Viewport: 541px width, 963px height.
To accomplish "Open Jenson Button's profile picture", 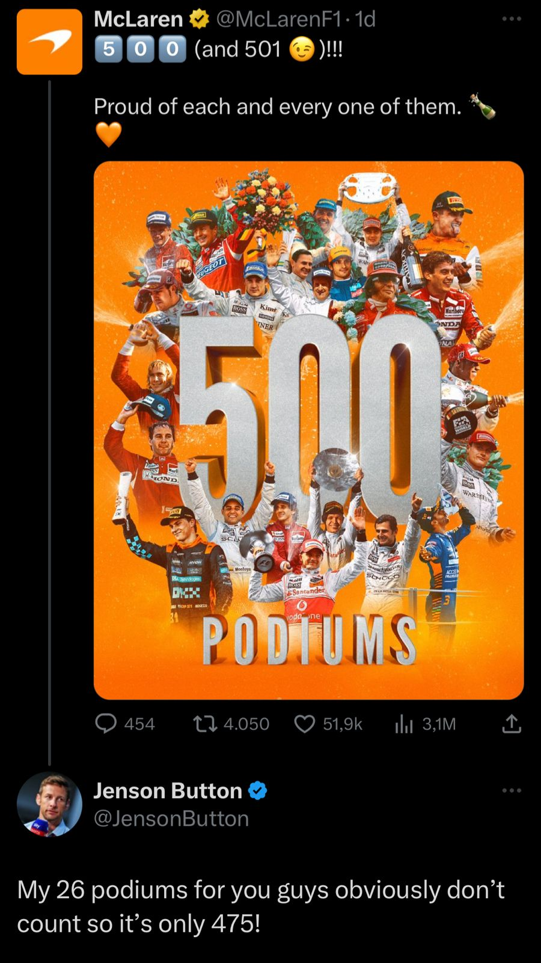I will [49, 805].
